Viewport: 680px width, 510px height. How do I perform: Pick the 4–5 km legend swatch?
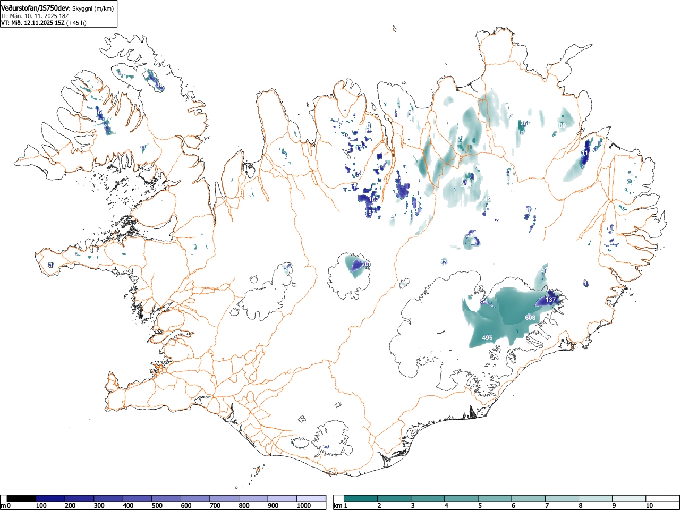(x=461, y=498)
